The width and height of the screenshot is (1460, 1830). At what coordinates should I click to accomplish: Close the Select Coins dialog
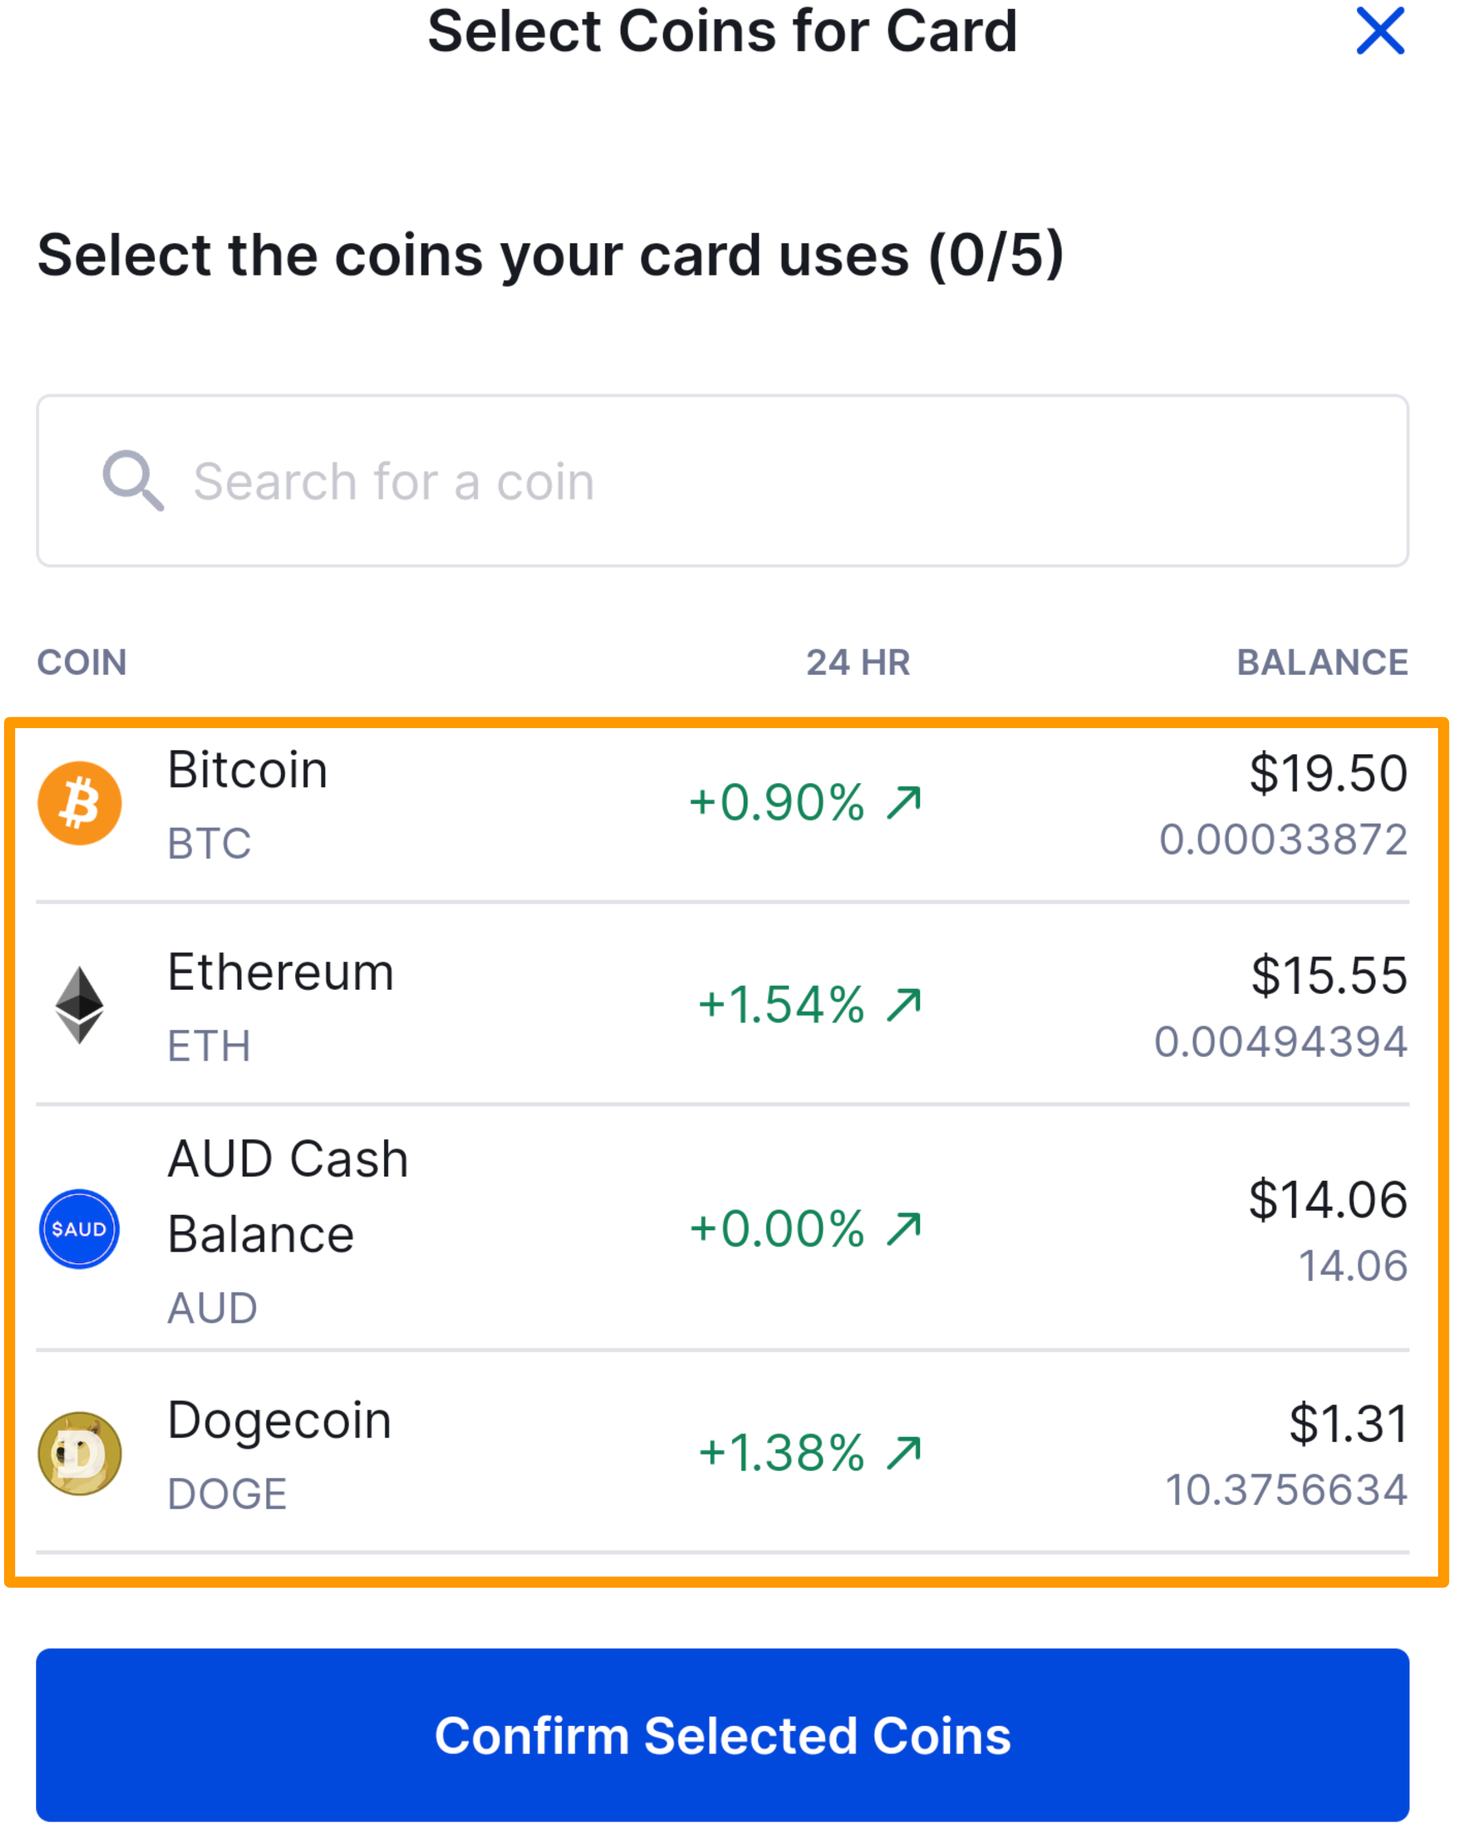point(1380,31)
